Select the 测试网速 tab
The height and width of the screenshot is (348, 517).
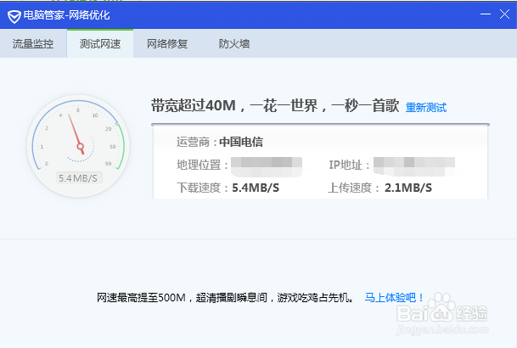click(100, 43)
